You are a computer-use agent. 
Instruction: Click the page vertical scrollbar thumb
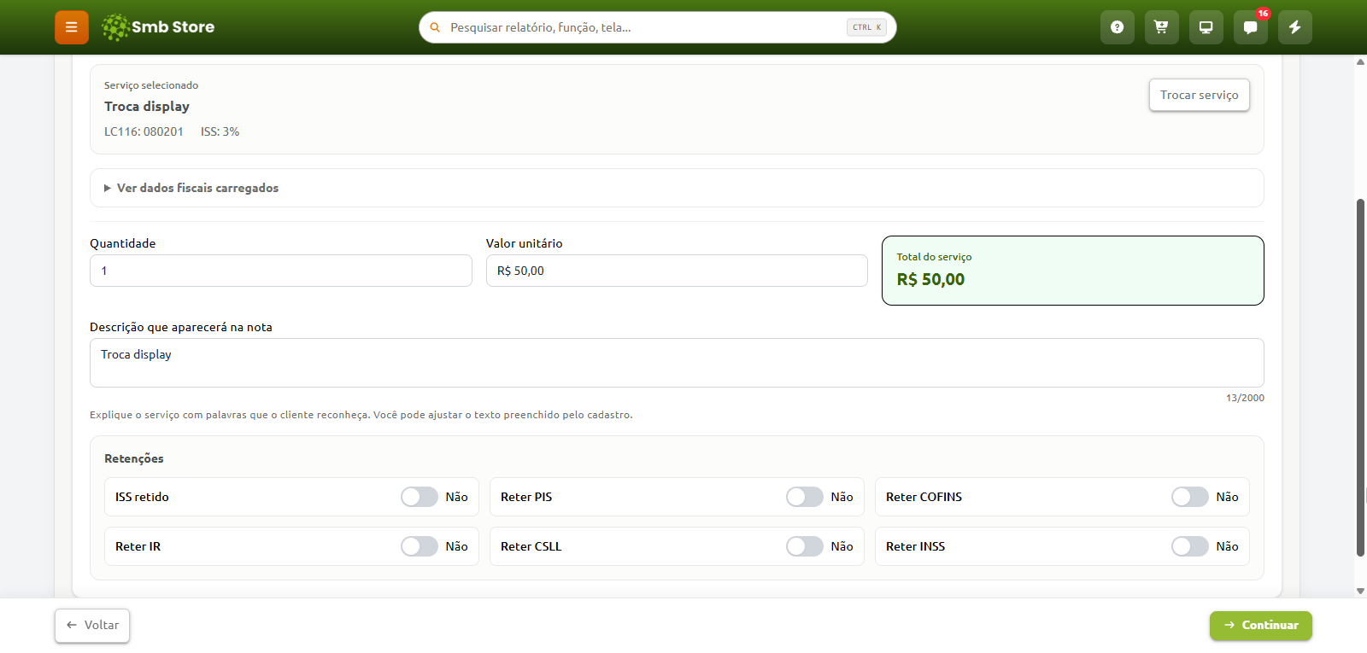pos(1360,377)
